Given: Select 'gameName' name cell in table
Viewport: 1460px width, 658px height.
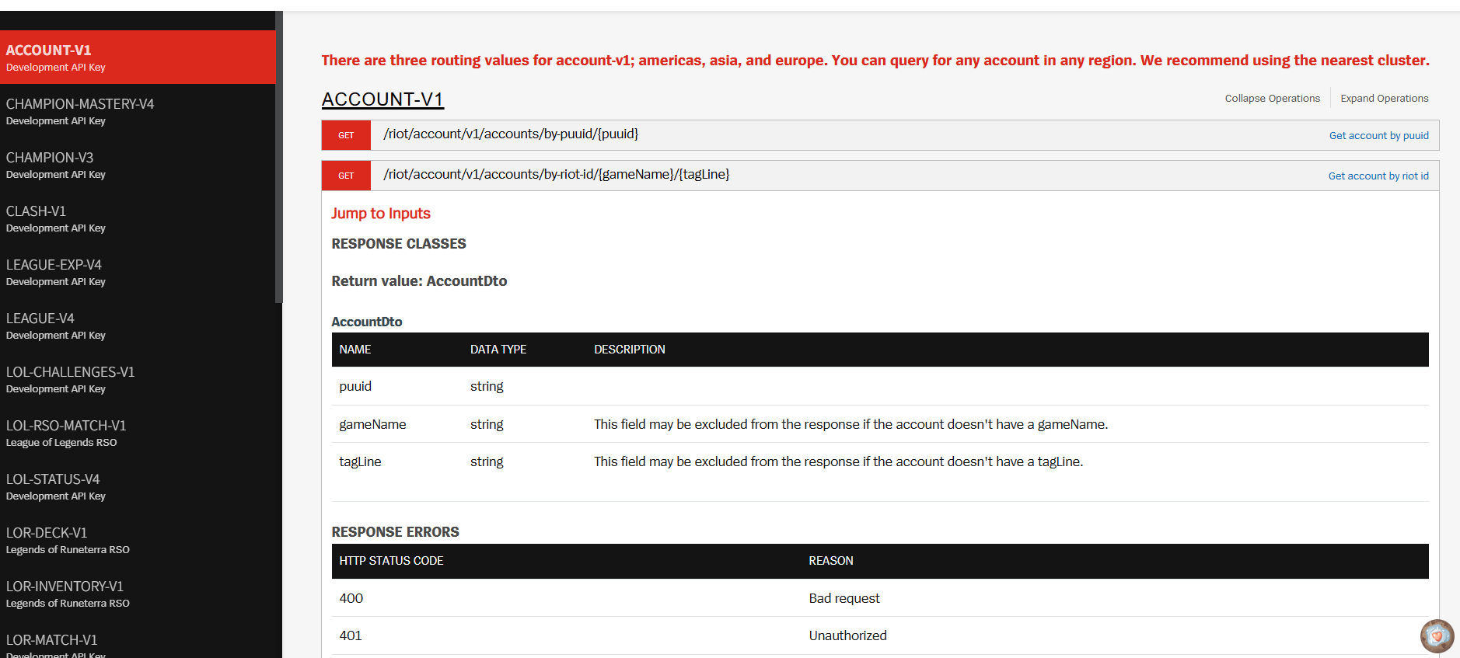Looking at the screenshot, I should pos(372,424).
